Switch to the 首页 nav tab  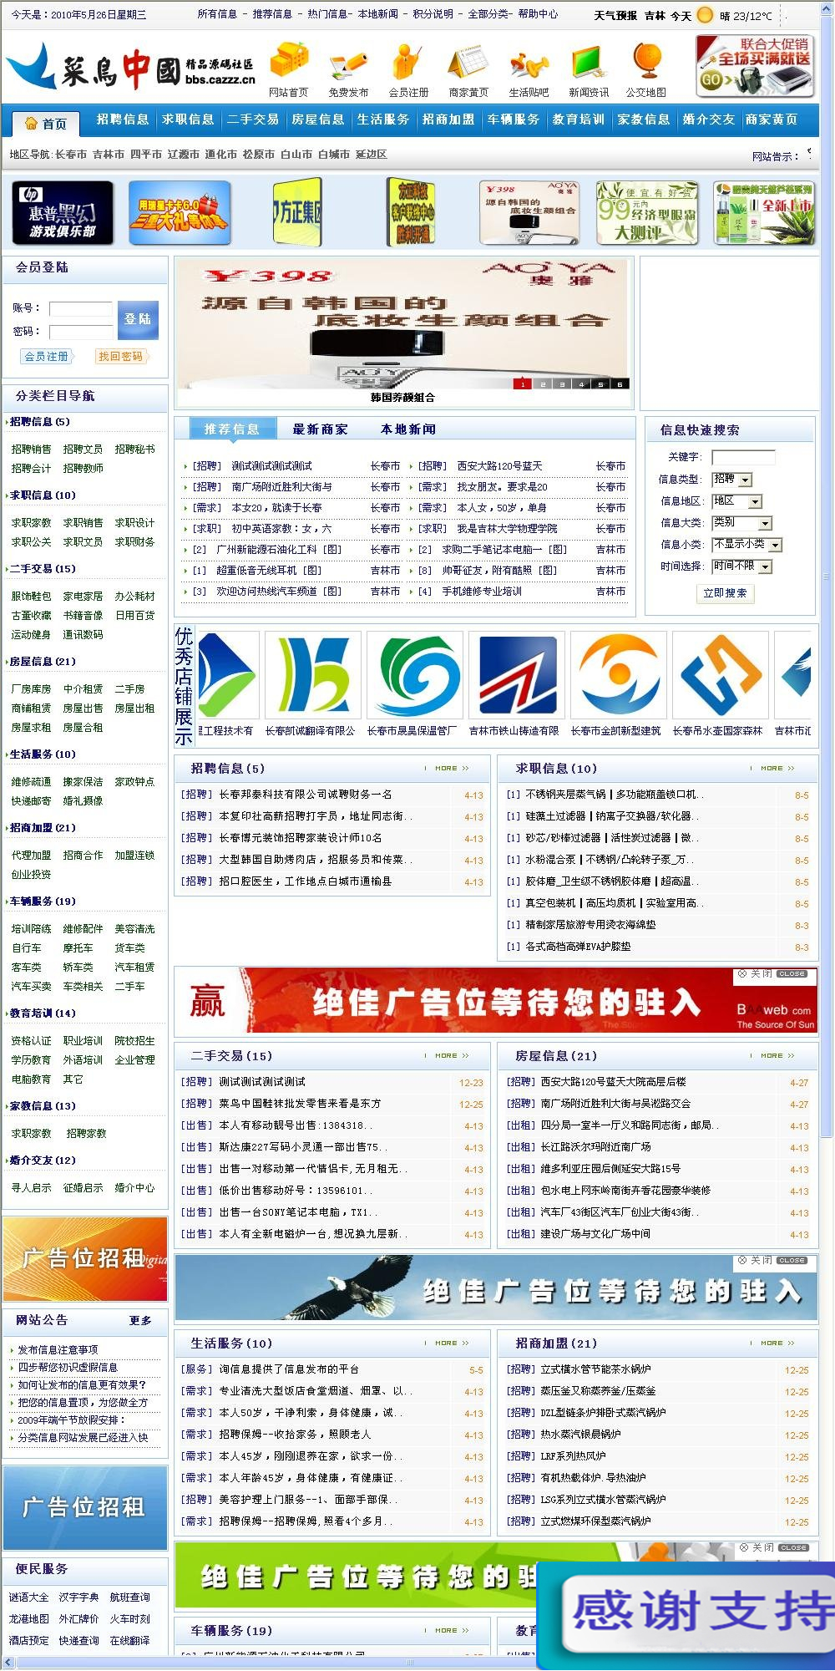coord(46,124)
